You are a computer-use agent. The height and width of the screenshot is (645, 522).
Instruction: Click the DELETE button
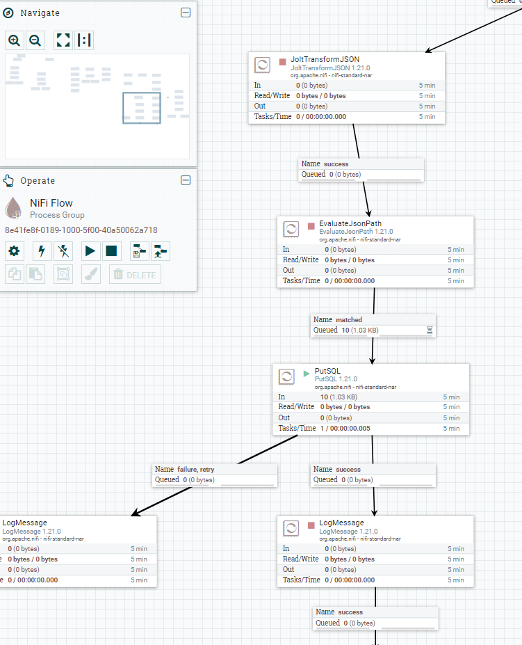click(x=135, y=274)
